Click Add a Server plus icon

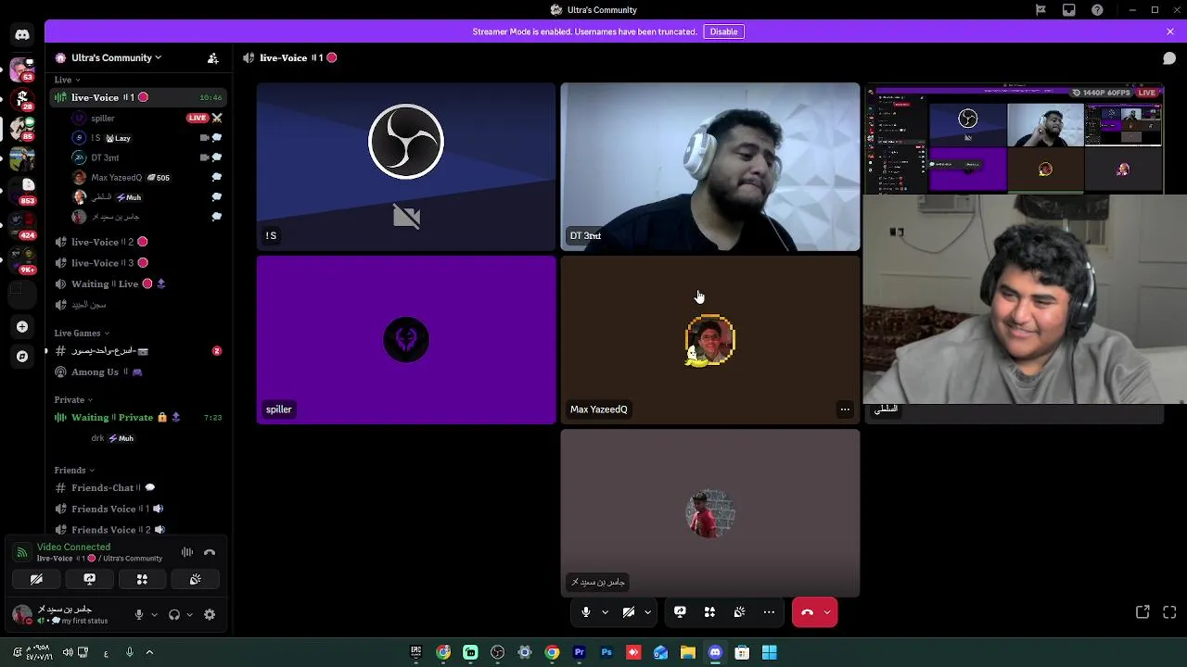pos(22,327)
